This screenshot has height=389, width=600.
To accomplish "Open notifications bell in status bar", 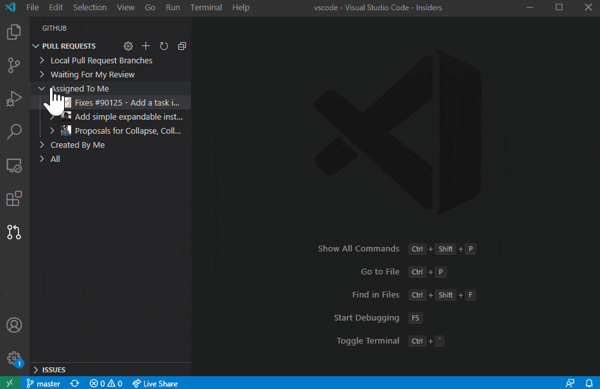I will click(589, 383).
